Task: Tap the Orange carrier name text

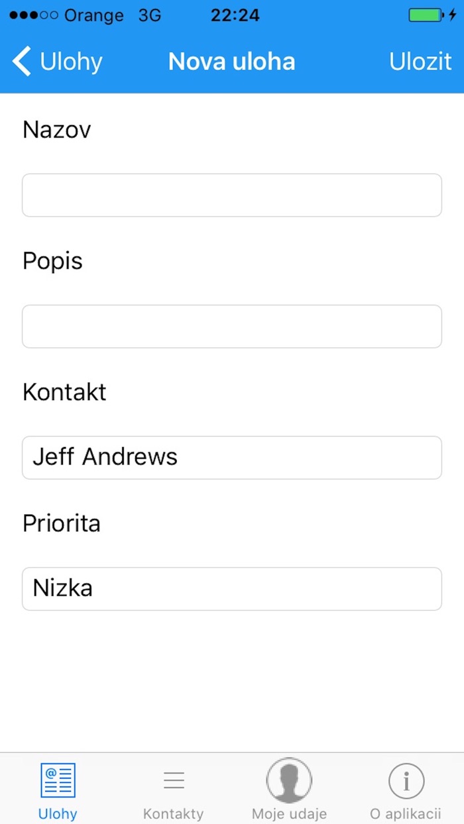Action: [x=94, y=15]
